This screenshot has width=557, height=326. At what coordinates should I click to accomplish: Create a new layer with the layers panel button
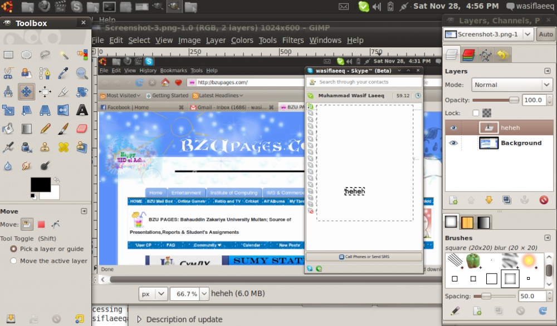pyautogui.click(x=453, y=200)
